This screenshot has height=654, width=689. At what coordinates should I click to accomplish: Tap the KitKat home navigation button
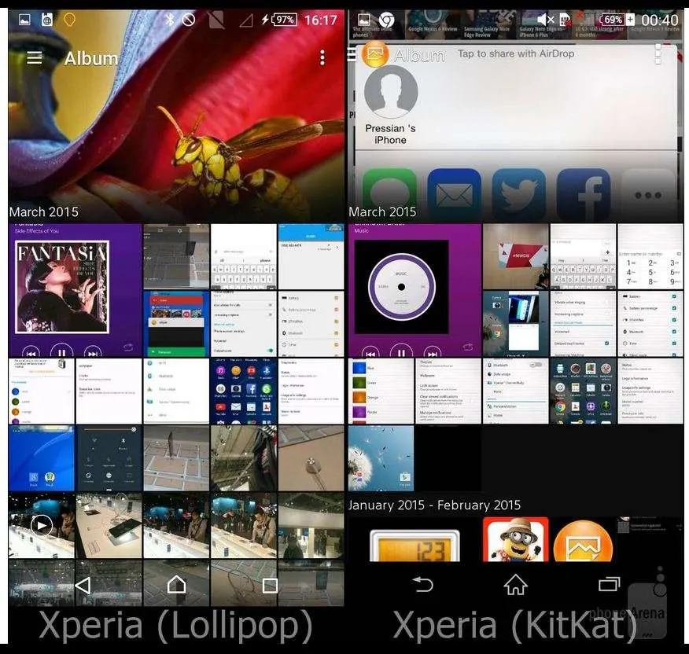click(515, 585)
